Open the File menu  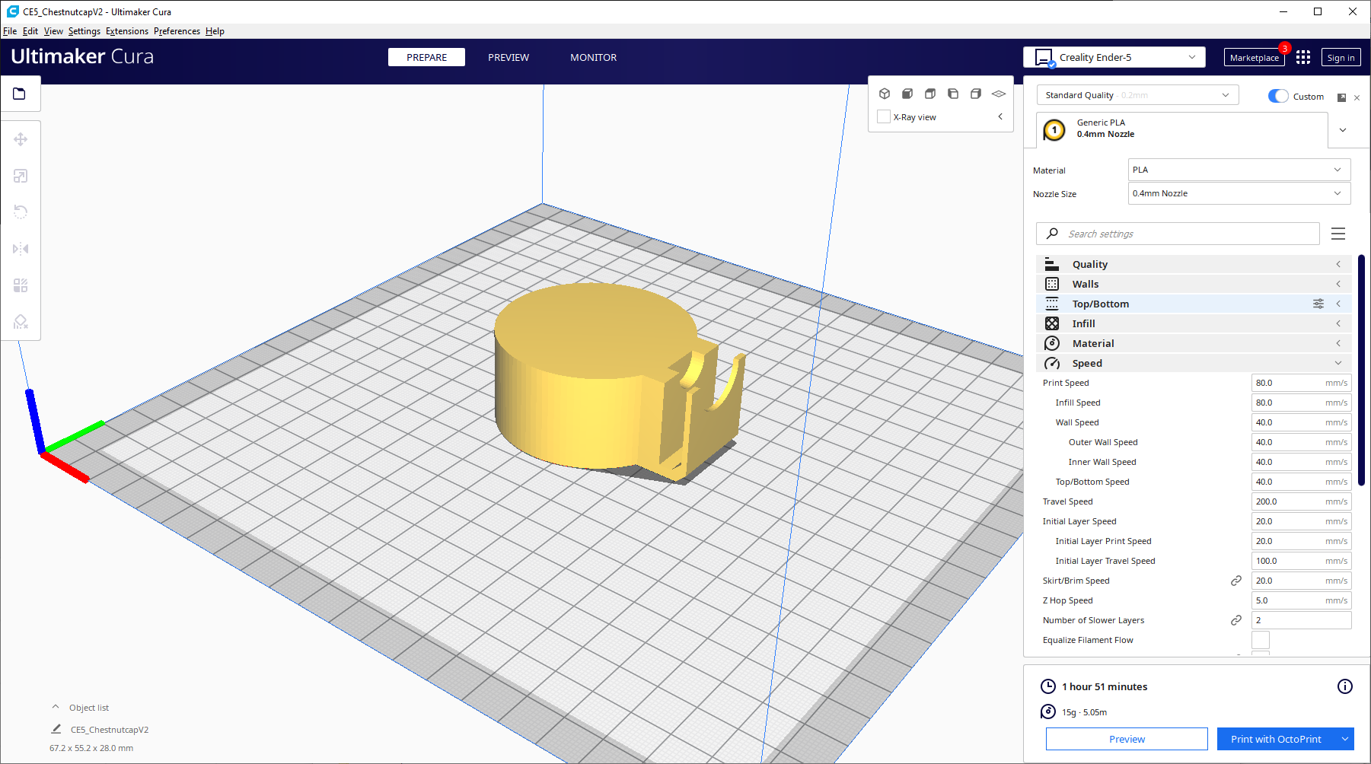[x=10, y=31]
